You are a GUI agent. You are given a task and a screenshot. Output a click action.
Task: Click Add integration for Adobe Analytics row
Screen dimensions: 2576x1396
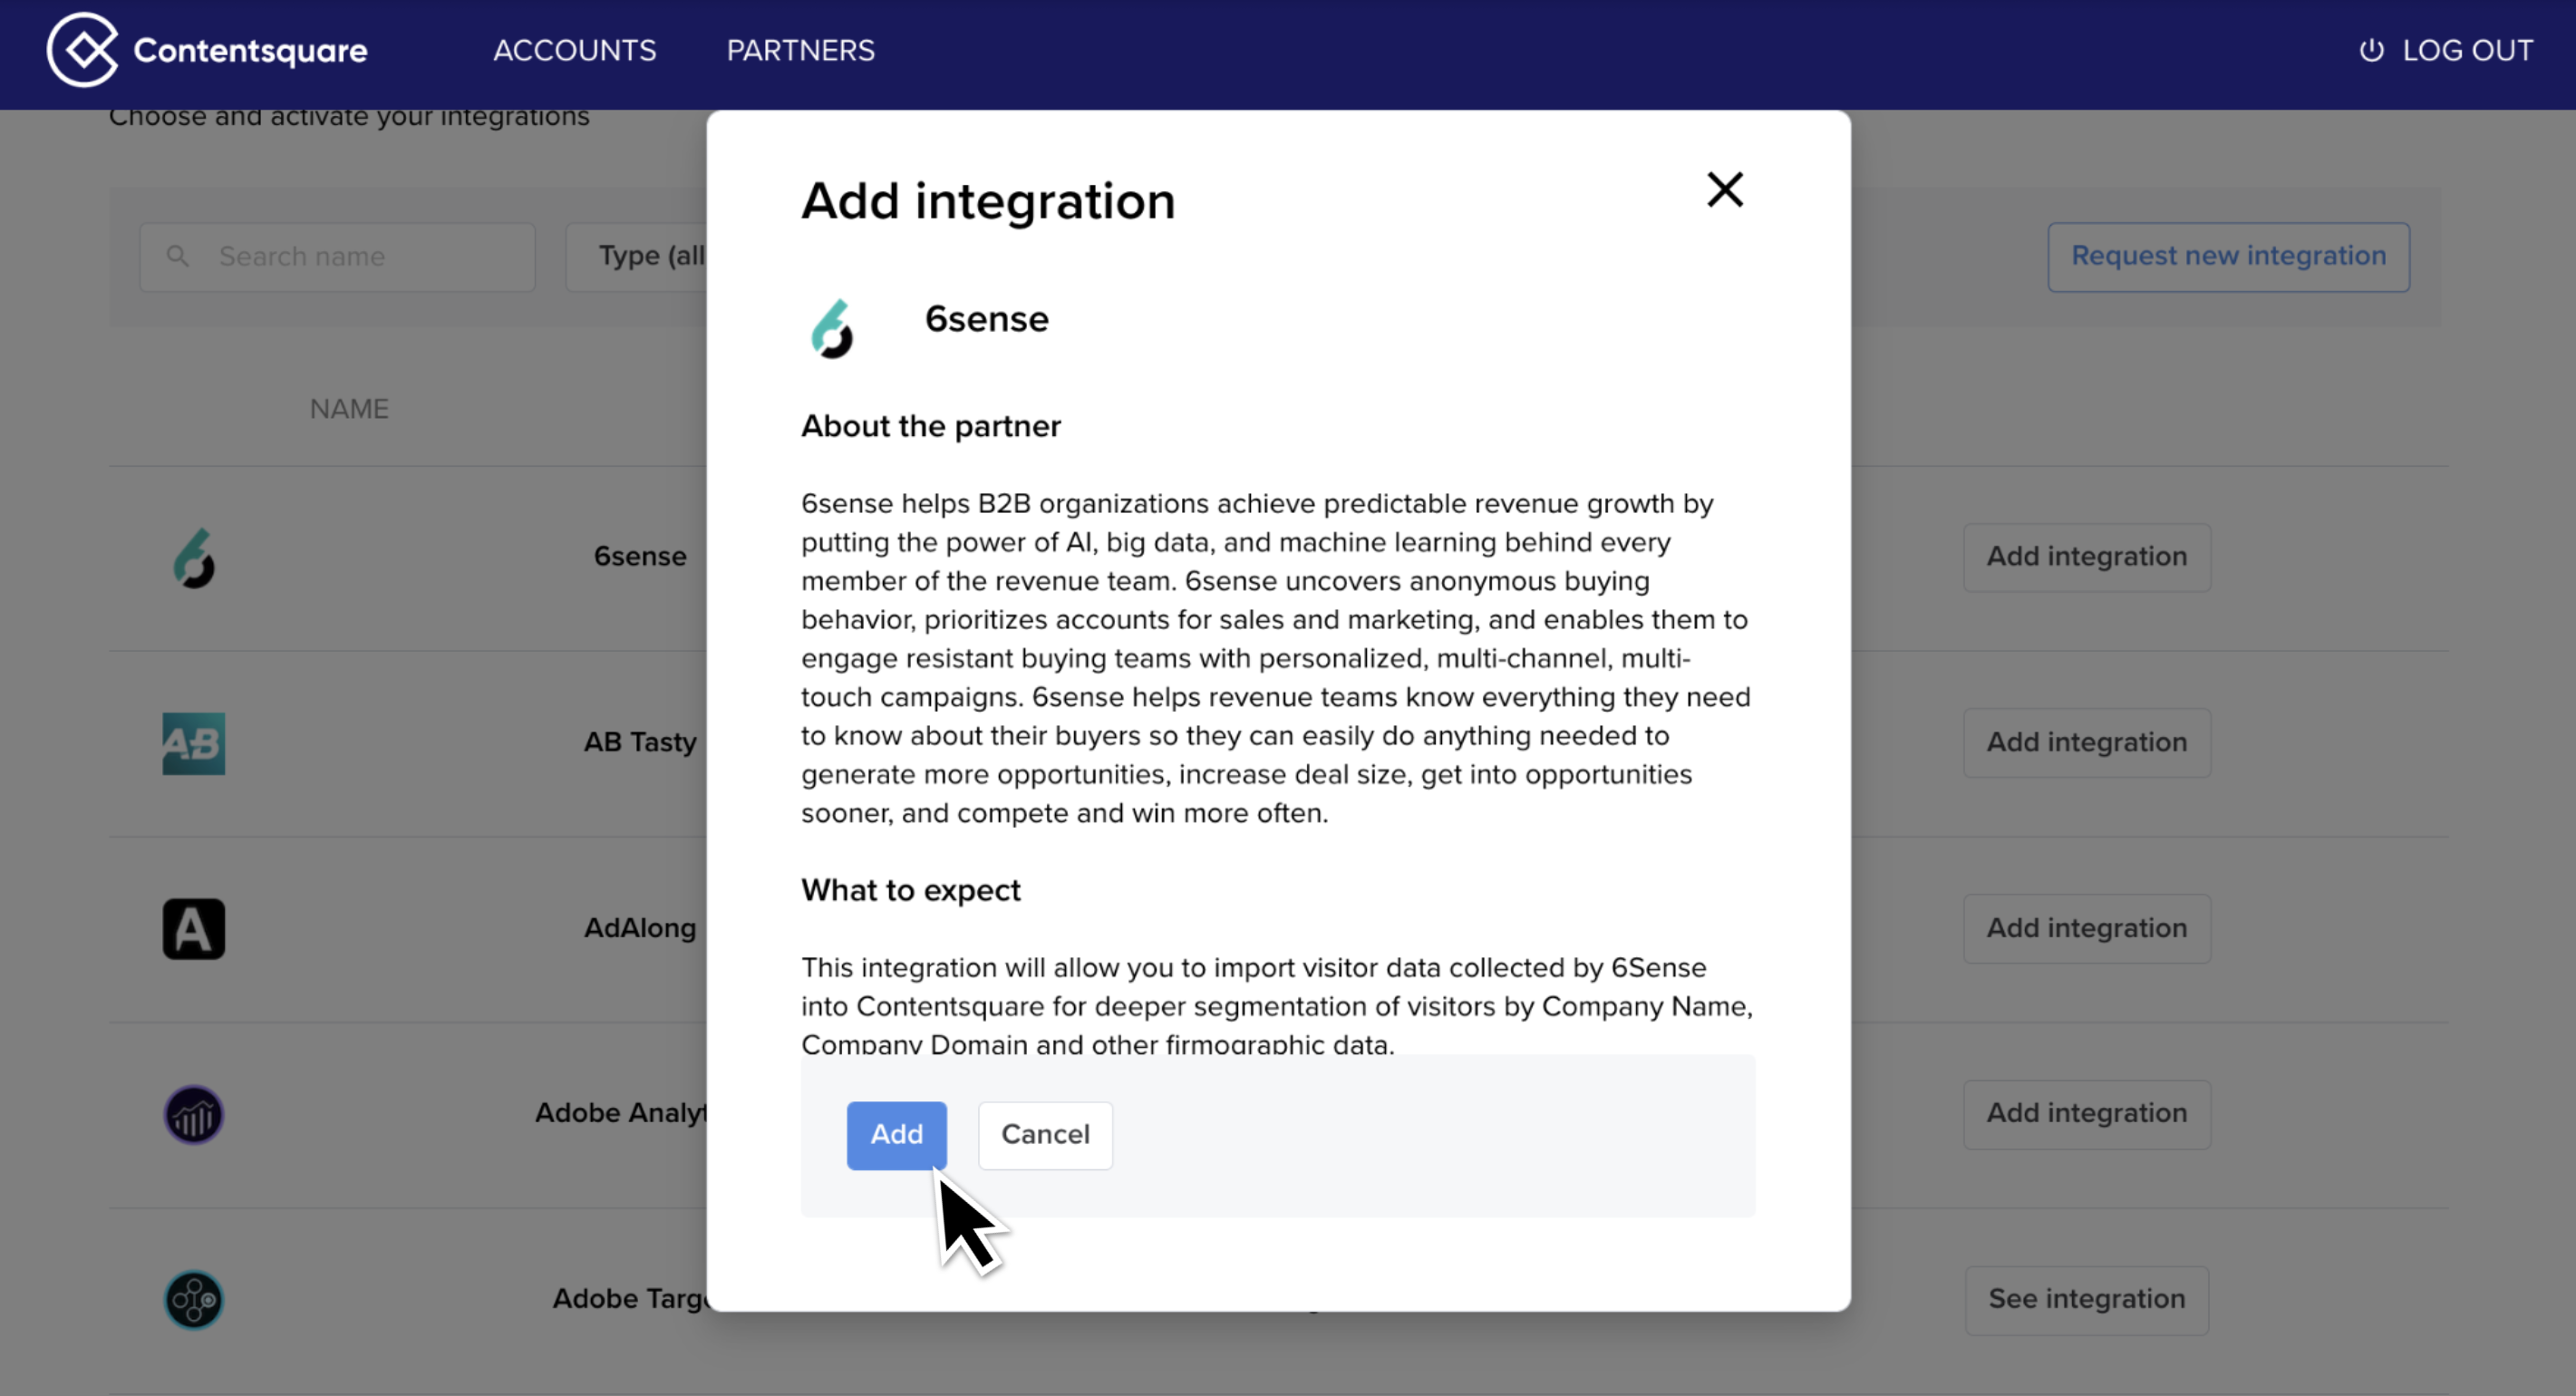pos(2086,1114)
